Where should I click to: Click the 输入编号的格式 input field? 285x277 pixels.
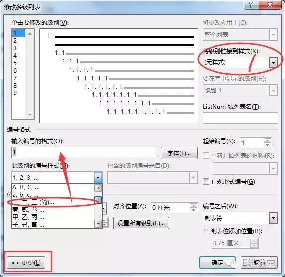tap(84, 152)
